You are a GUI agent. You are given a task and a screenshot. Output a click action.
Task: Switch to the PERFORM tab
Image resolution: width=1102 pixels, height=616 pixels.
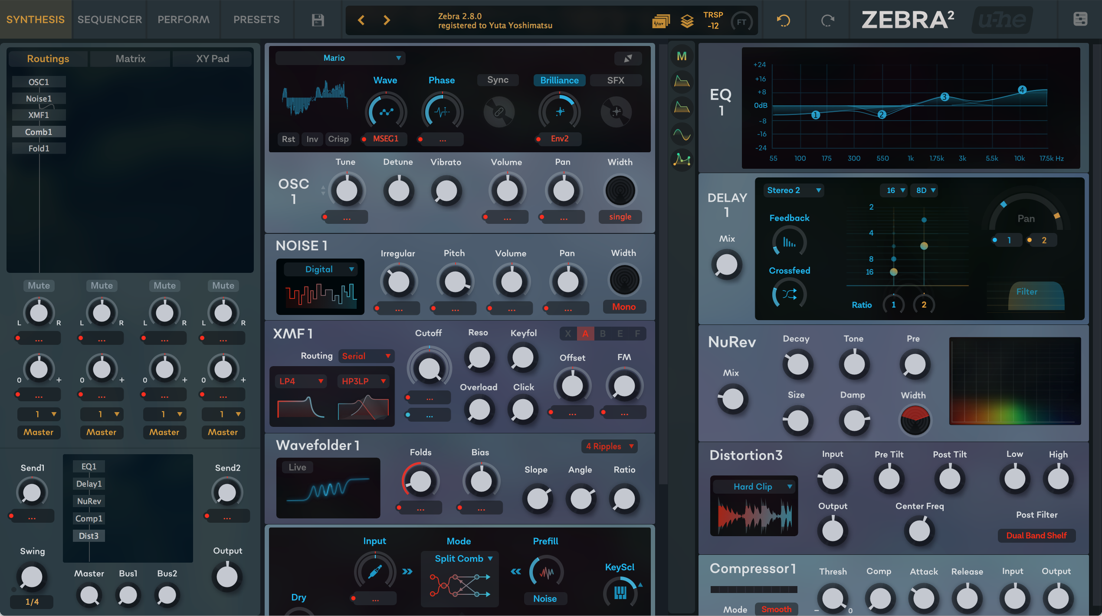click(x=184, y=20)
